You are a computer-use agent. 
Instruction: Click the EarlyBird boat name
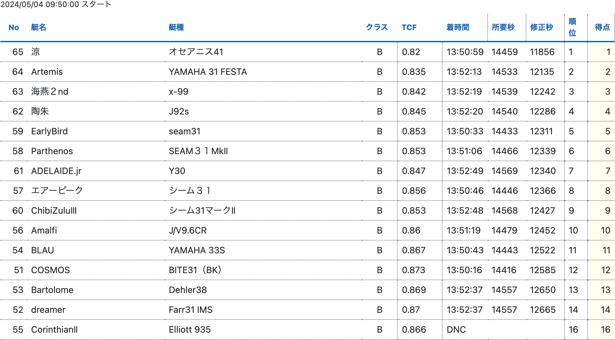49,131
